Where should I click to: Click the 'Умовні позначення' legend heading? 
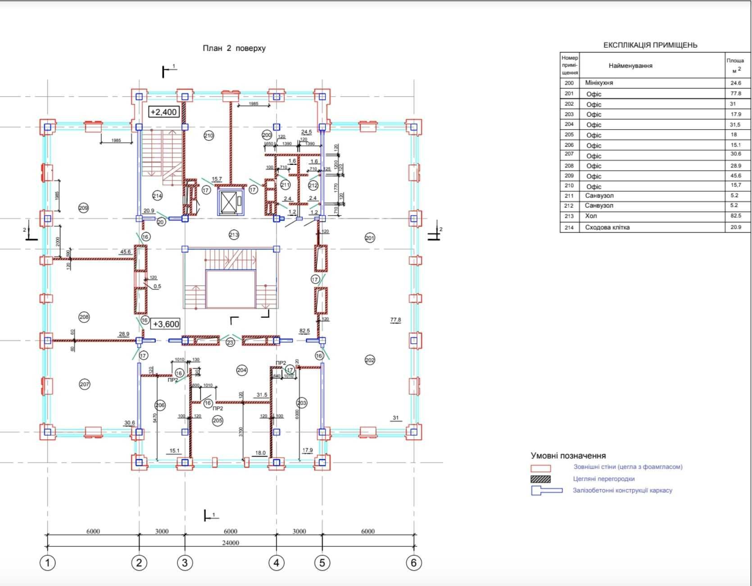[x=568, y=455]
